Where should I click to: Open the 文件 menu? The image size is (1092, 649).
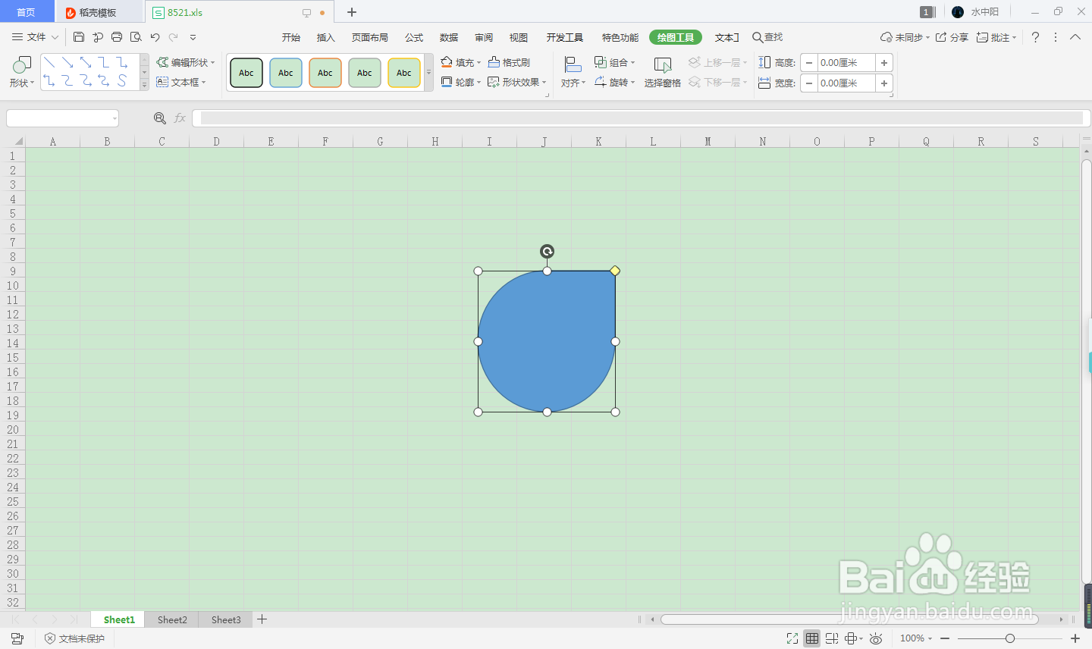point(35,37)
